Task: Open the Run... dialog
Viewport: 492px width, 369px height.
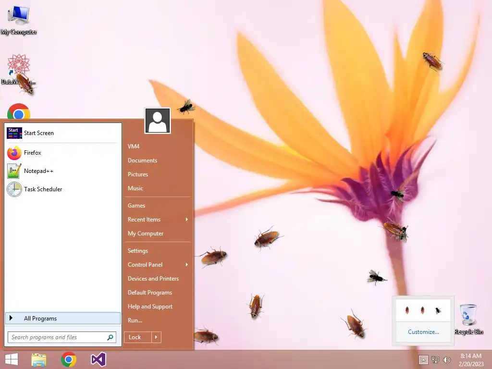Action: [135, 320]
